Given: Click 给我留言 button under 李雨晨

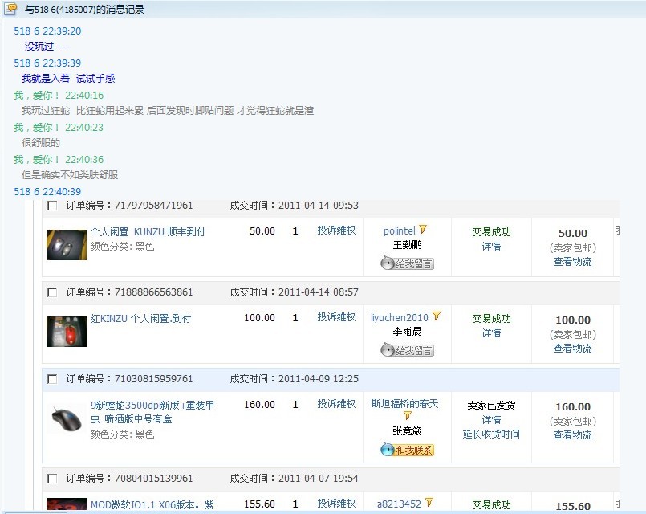Looking at the screenshot, I should coord(407,350).
